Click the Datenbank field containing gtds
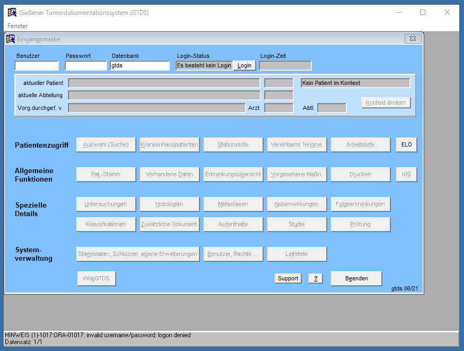The image size is (464, 351). tap(139, 65)
